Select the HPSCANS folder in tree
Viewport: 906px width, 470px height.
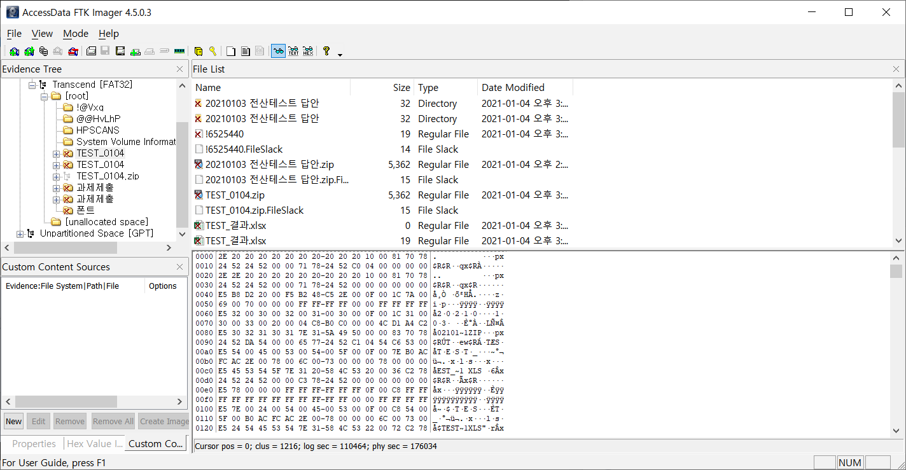point(98,130)
